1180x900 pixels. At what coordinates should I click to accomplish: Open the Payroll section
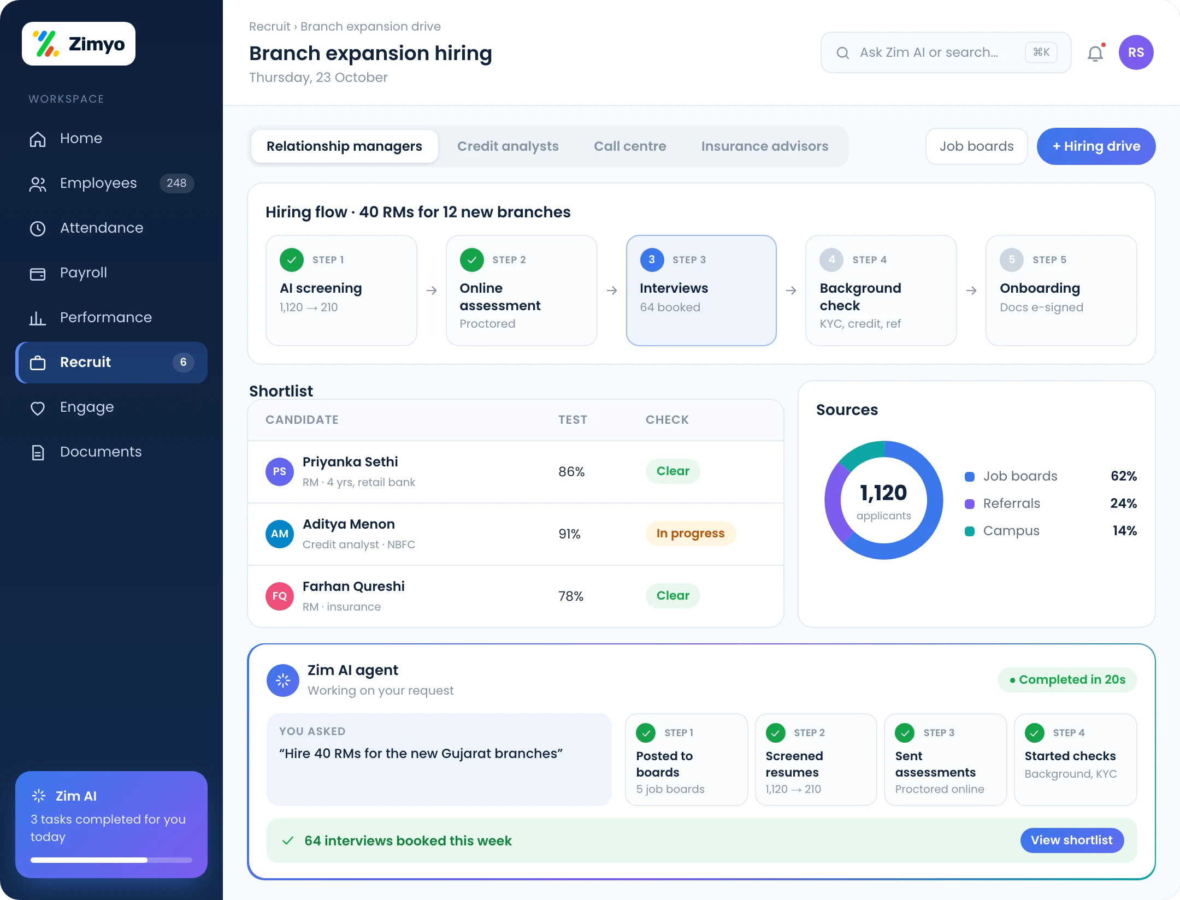[111, 273]
